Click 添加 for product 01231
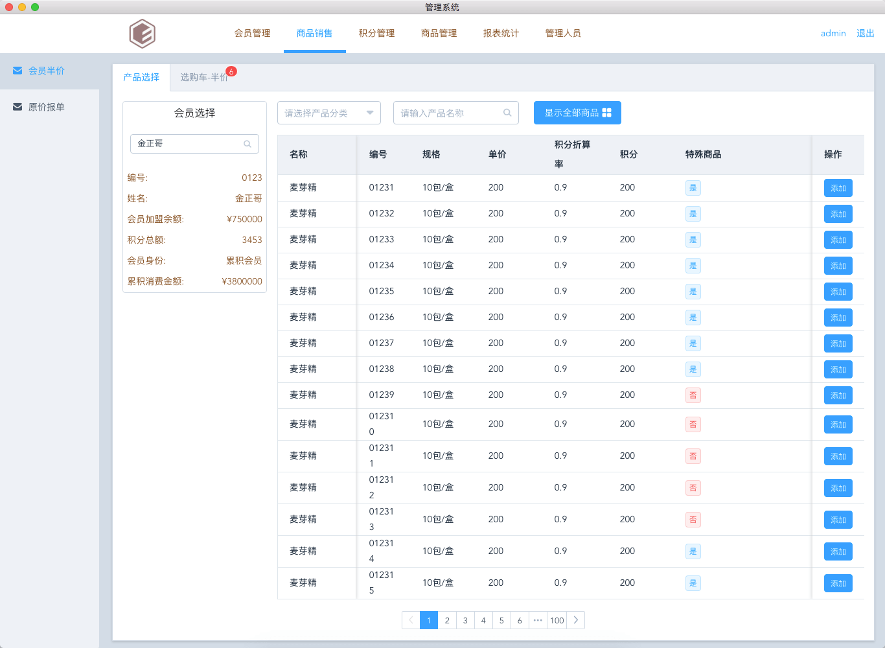The width and height of the screenshot is (885, 648). (838, 188)
